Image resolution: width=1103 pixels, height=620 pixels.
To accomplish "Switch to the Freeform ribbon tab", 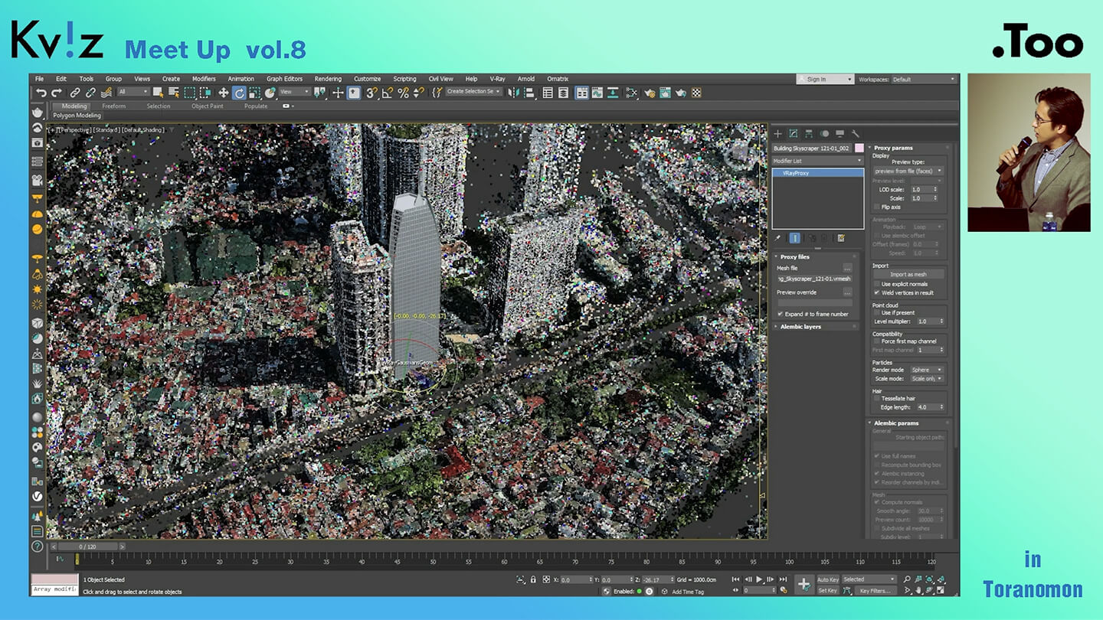I will 114,106.
